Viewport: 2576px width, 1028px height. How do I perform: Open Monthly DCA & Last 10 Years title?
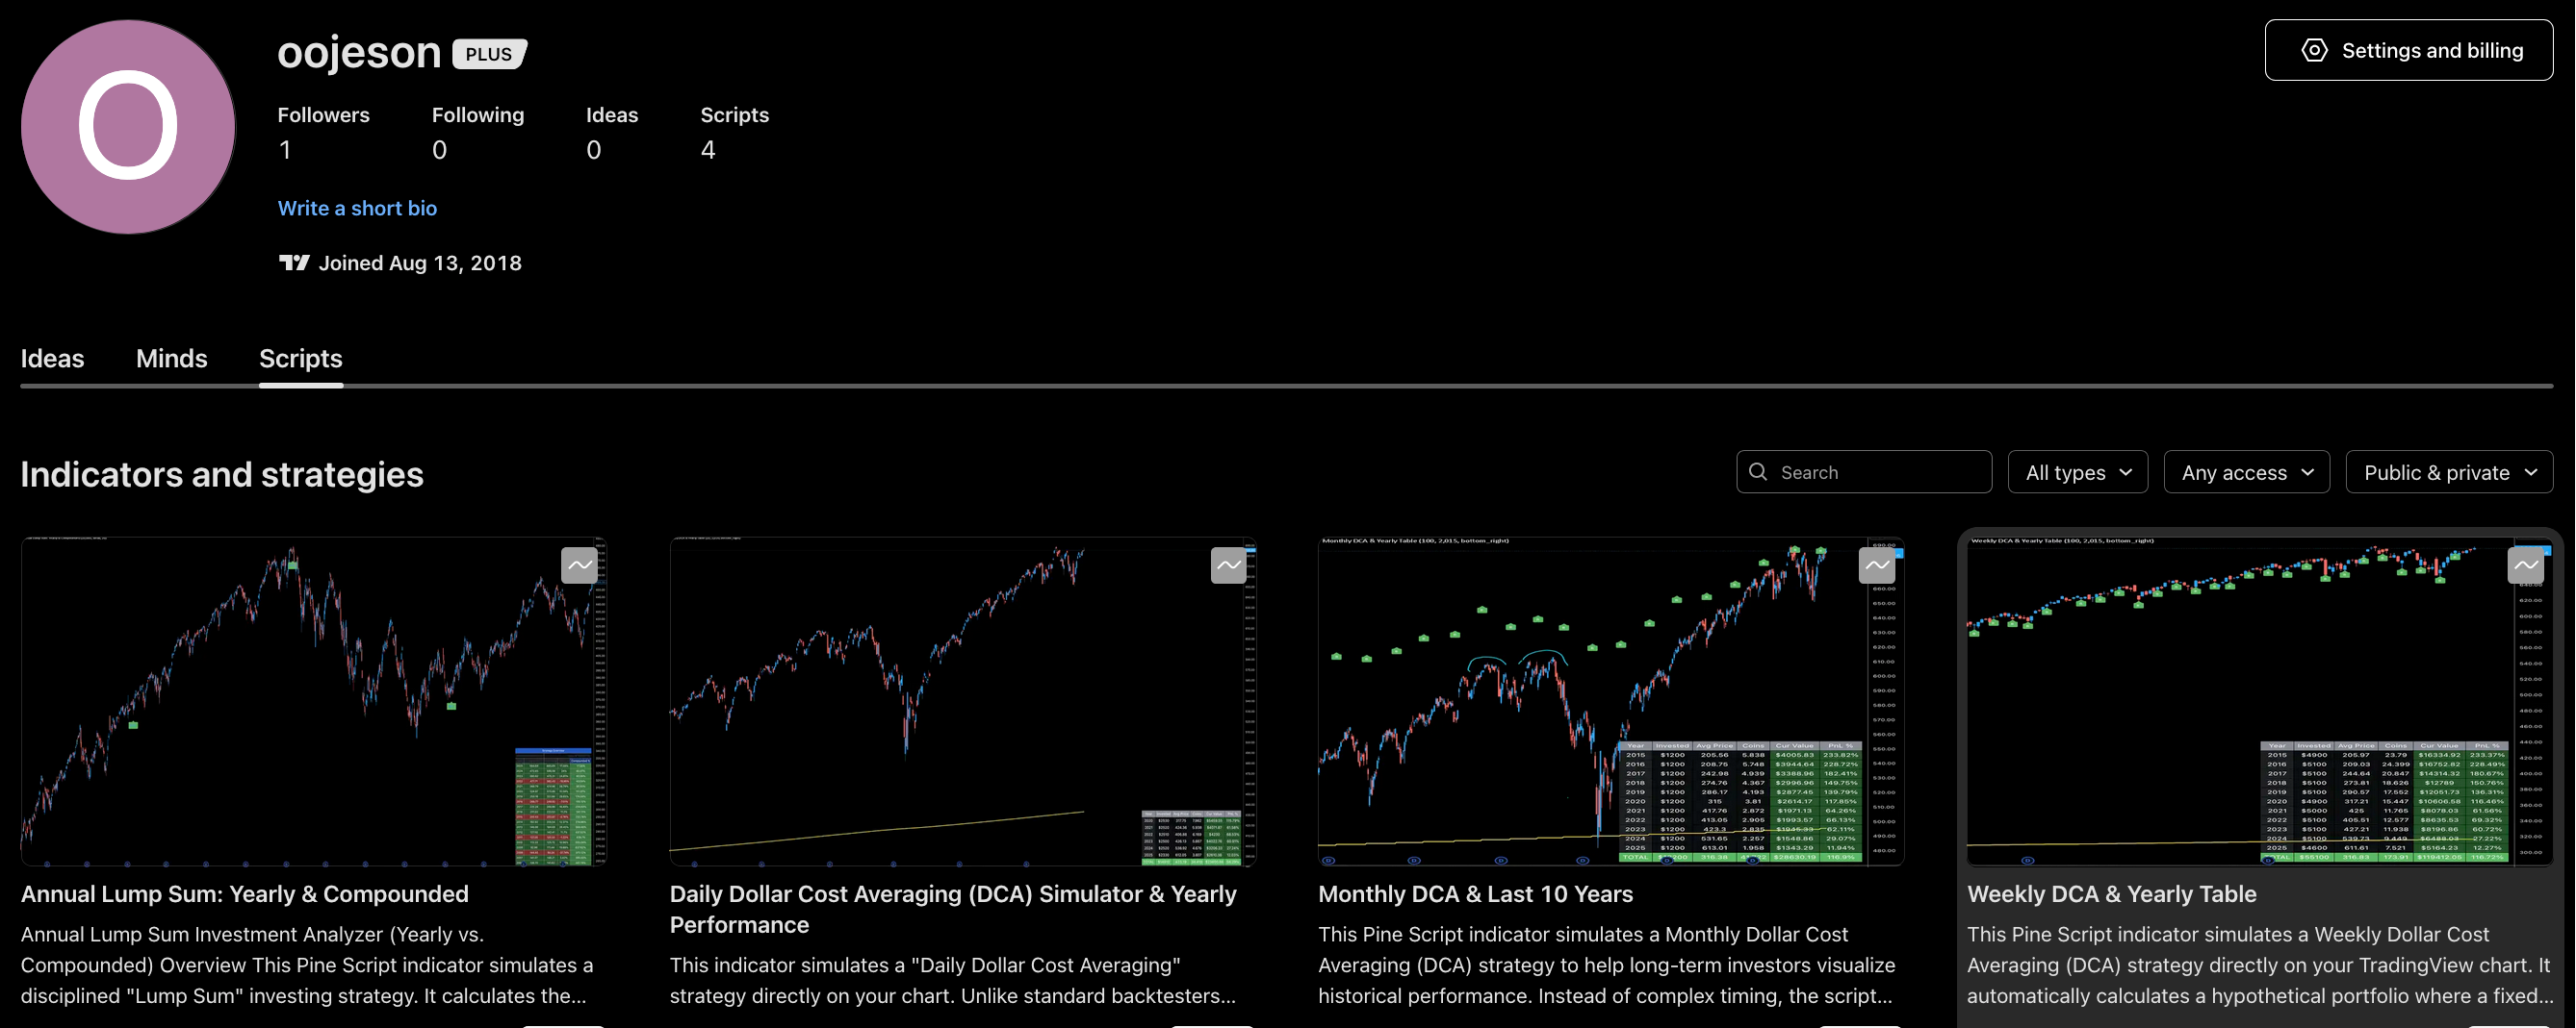(x=1475, y=894)
